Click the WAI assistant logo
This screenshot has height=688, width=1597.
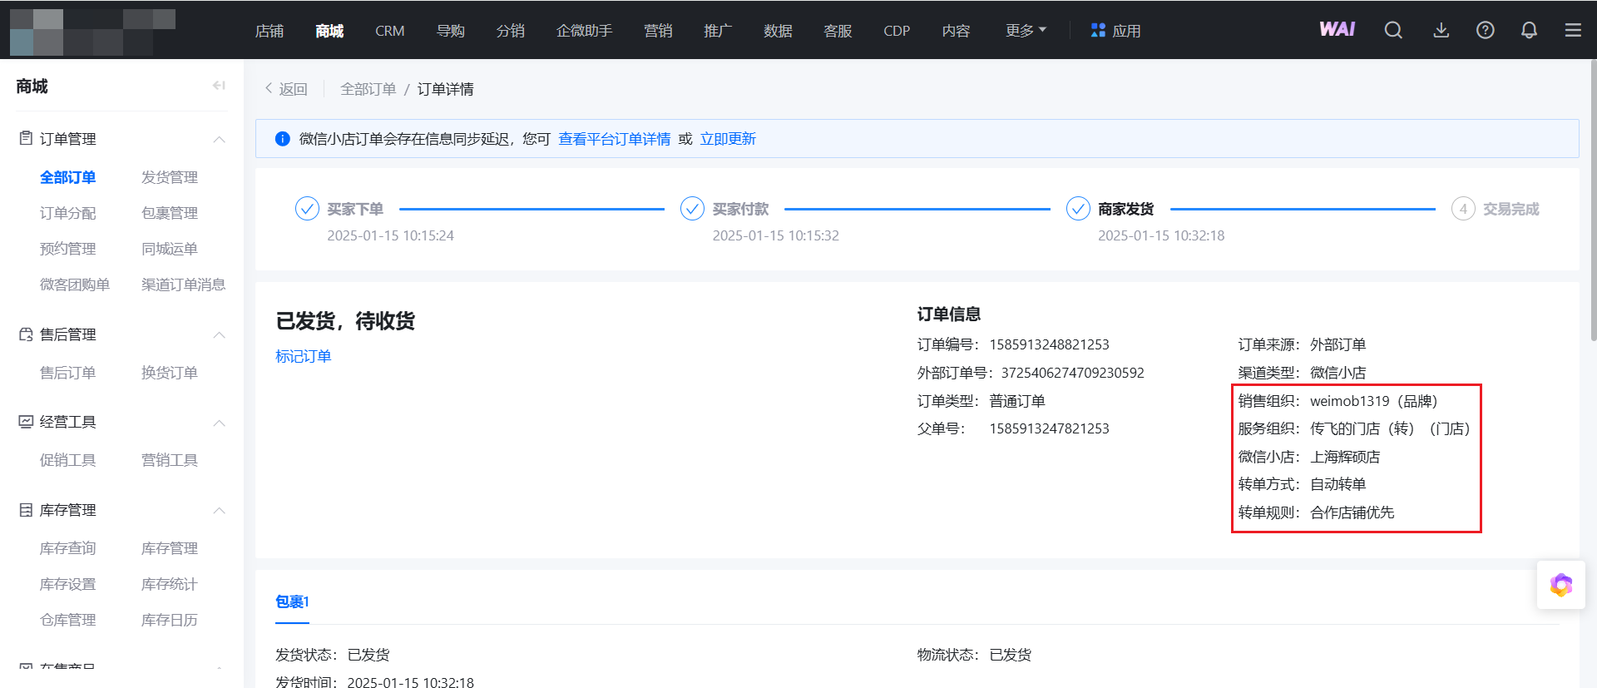coord(1337,30)
